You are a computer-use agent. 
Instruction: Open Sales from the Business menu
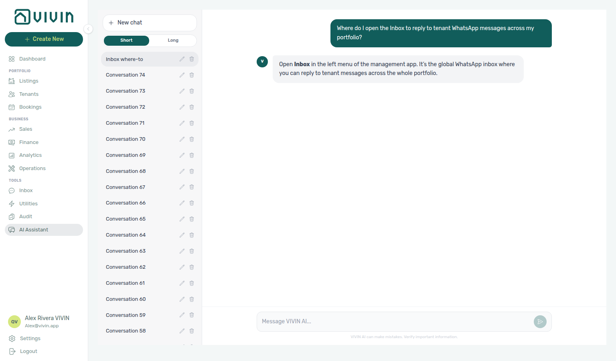[x=44, y=129]
